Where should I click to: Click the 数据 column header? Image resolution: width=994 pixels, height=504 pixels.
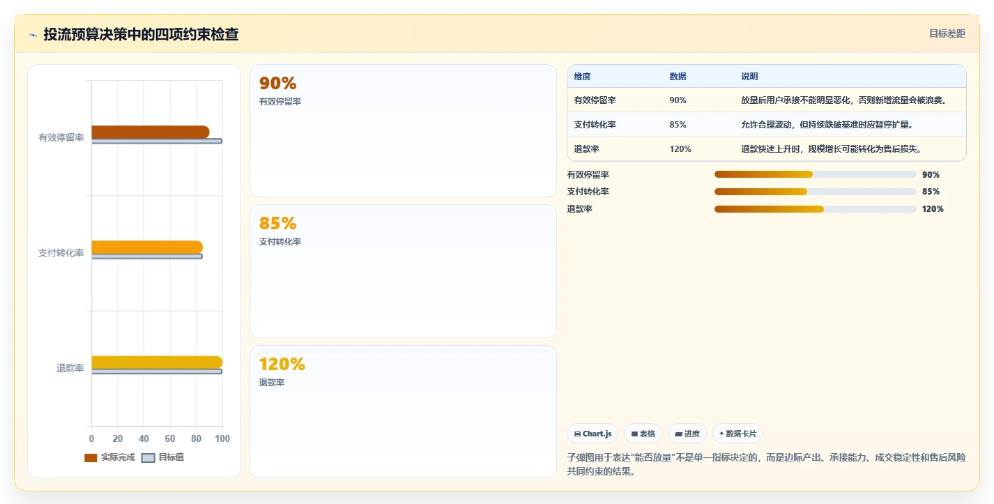click(678, 76)
